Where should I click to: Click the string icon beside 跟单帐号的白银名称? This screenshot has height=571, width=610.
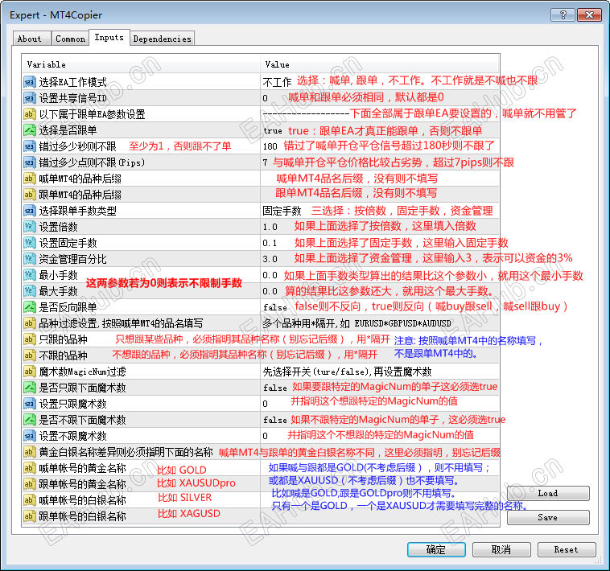point(30,516)
